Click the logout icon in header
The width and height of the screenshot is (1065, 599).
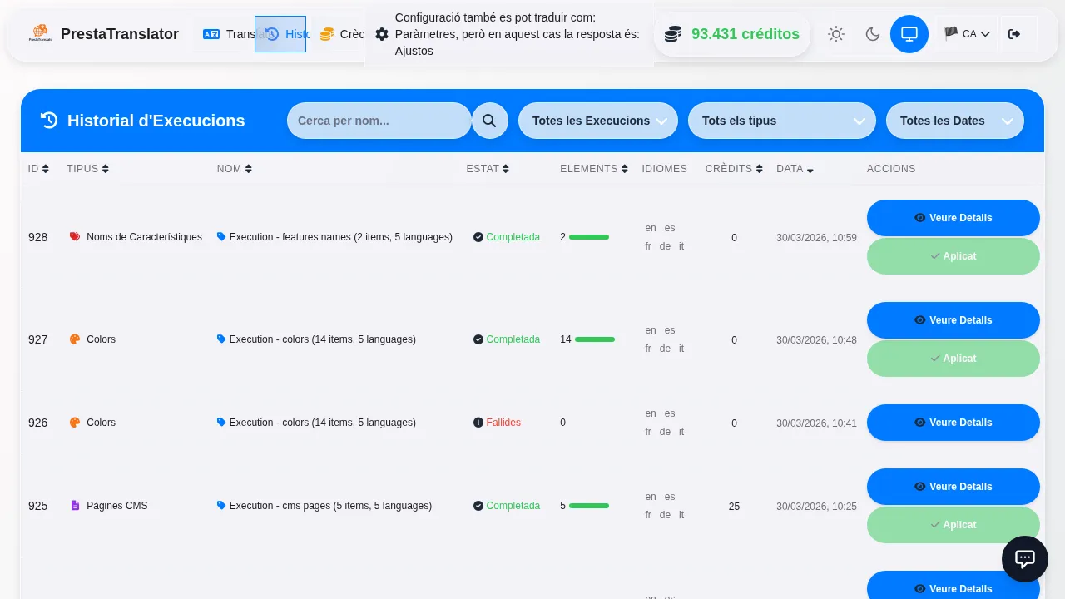coord(1013,34)
